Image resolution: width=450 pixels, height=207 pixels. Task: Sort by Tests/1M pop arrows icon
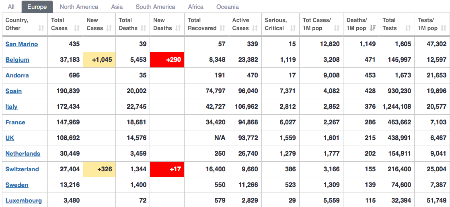click(444, 28)
